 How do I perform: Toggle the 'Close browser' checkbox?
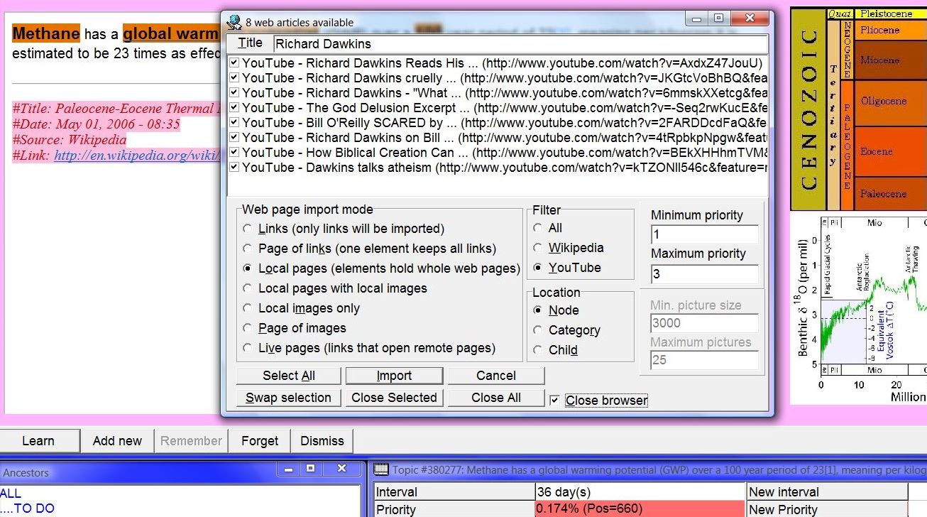[x=555, y=401]
